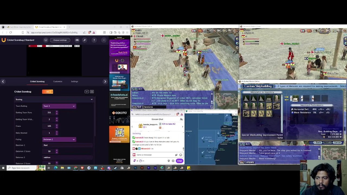Expand the header chevron menu next to help
The width and height of the screenshot is (347, 195).
pyautogui.click(x=104, y=40)
